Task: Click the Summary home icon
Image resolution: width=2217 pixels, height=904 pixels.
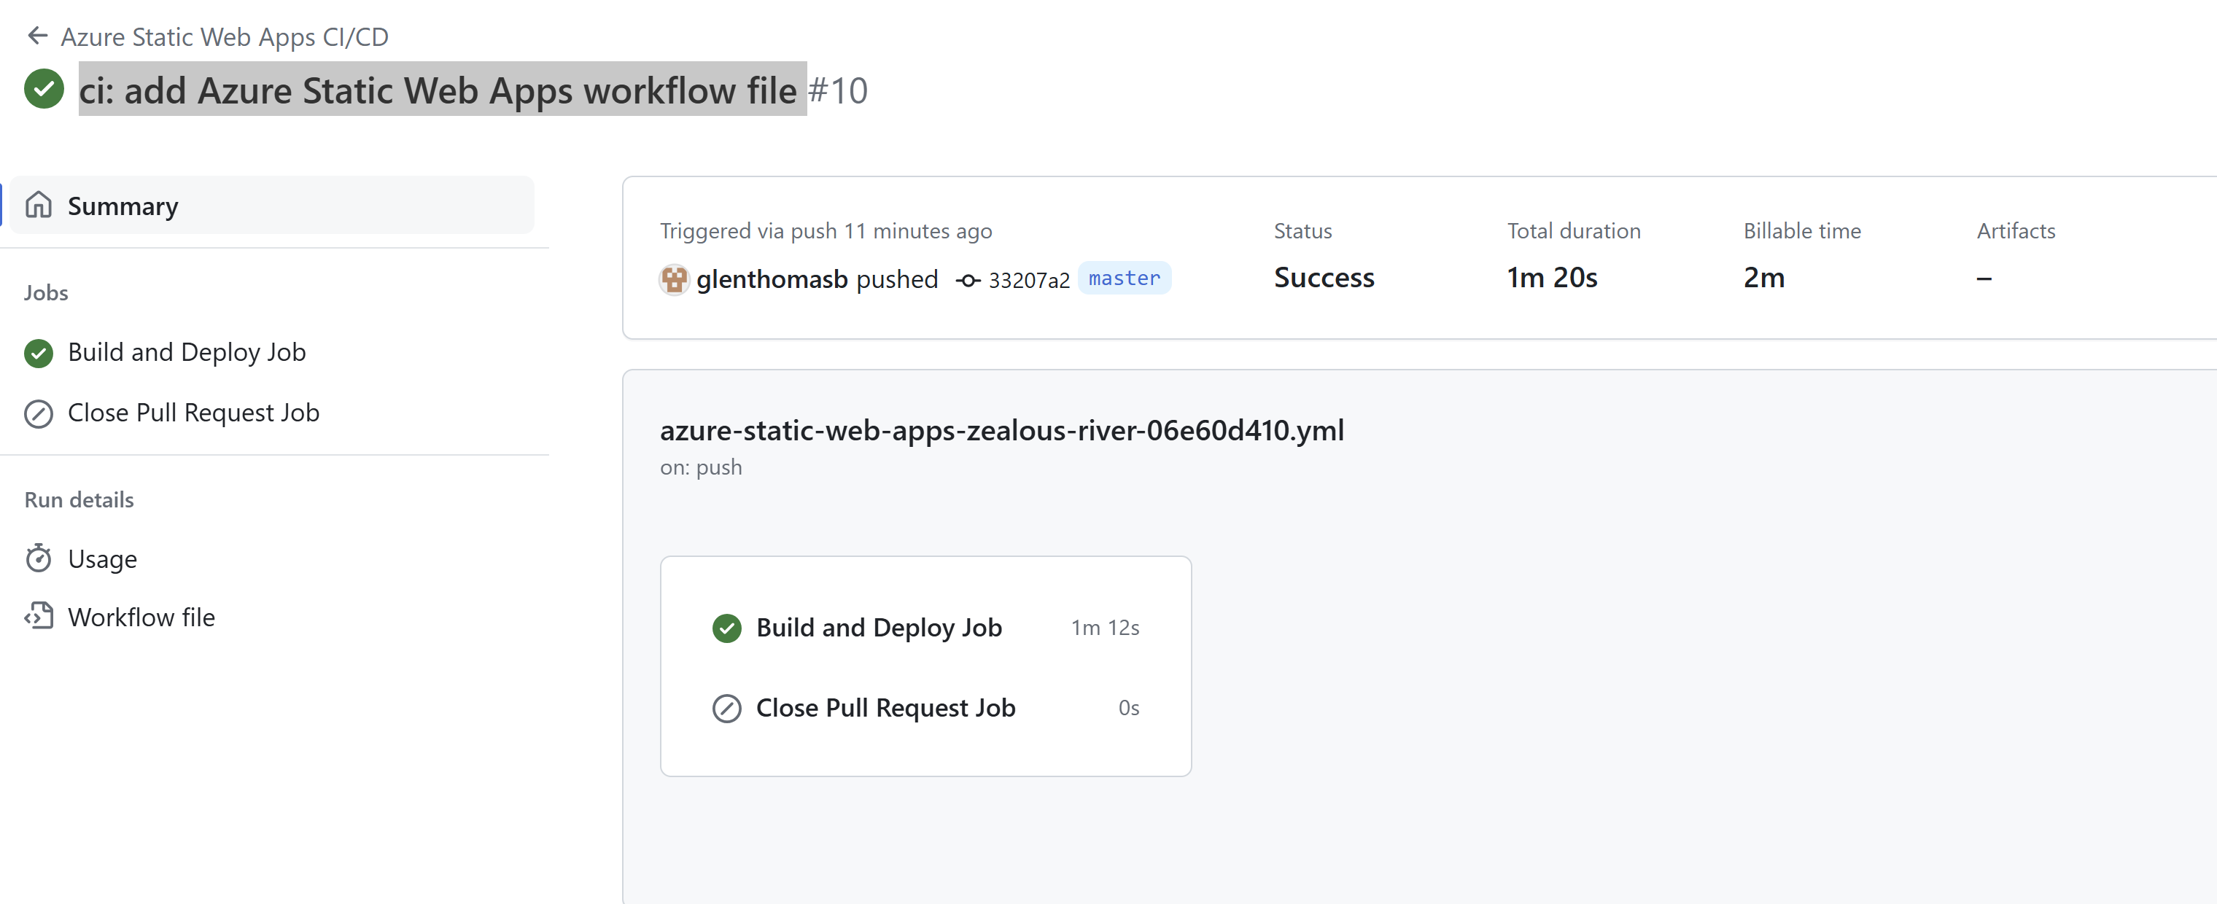Action: (39, 206)
